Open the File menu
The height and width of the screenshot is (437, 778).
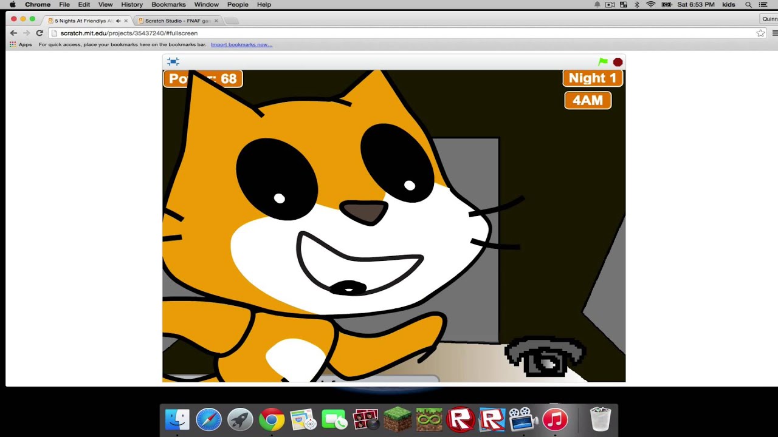[x=64, y=4]
